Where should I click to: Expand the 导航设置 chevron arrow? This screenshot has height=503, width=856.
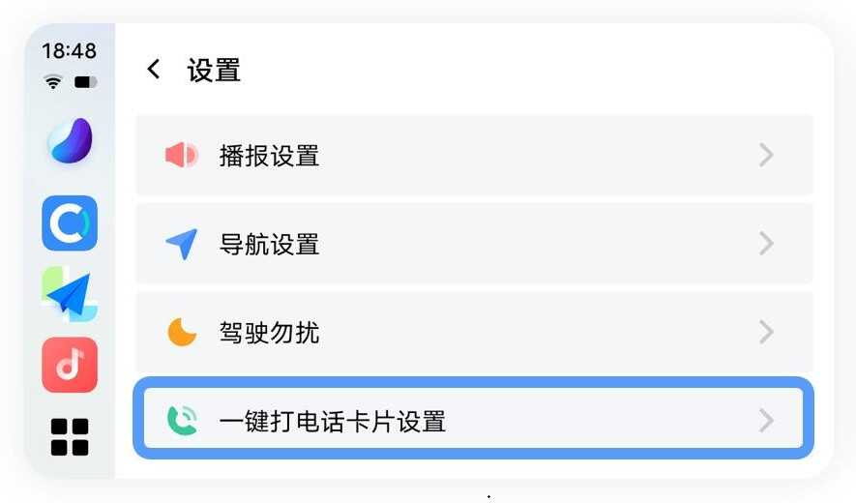coord(766,244)
